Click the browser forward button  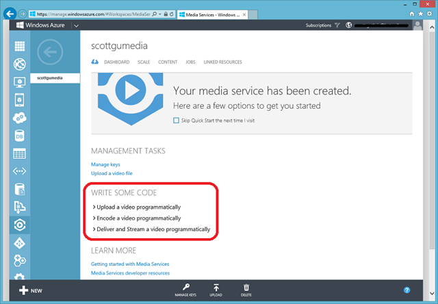tap(23, 14)
